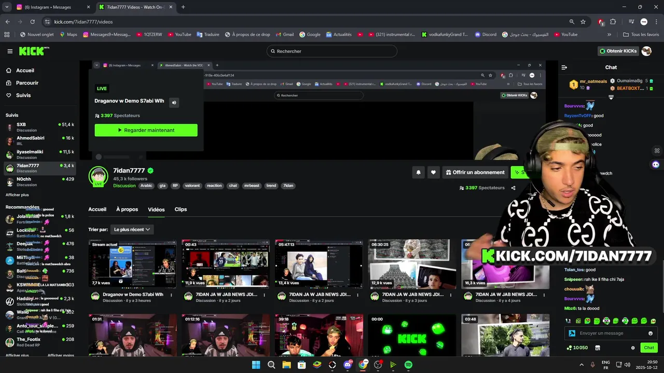Open AhmedSabiri channel in sidebar
The image size is (664, 373).
click(x=40, y=140)
